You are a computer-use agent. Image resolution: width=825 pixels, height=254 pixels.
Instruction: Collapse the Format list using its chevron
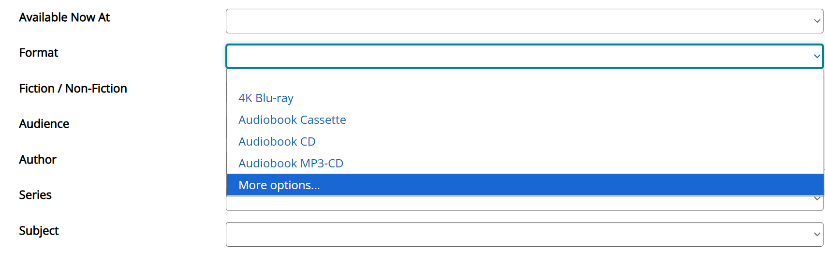click(817, 56)
